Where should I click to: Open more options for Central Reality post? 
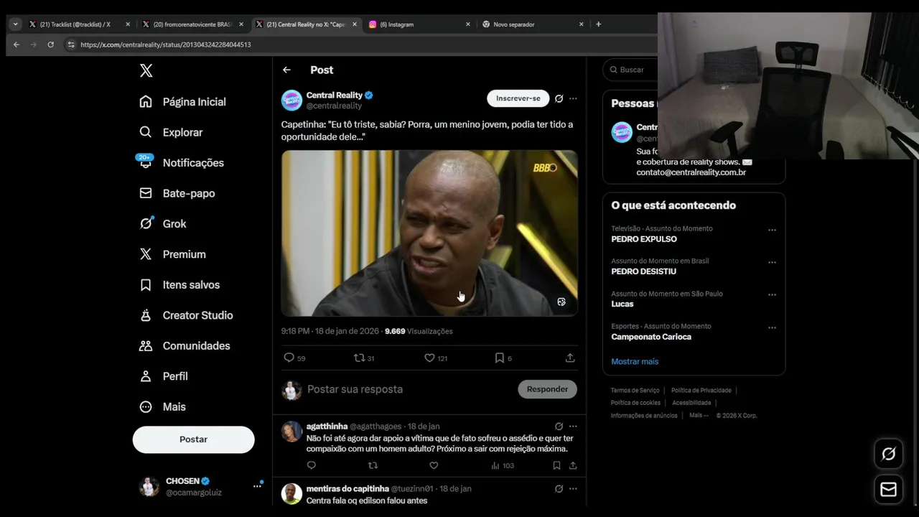click(573, 98)
